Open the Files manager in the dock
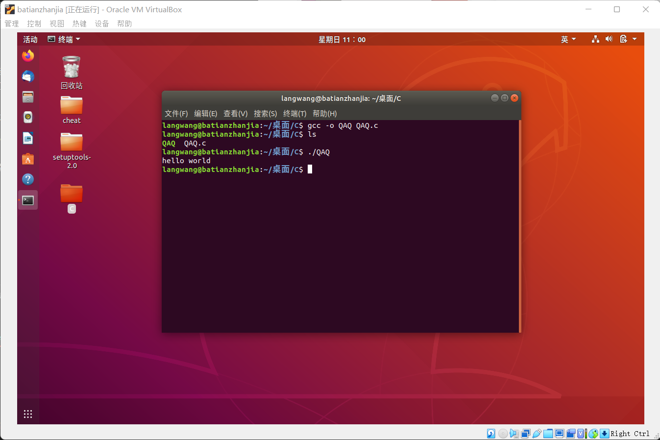660x440 pixels. pyautogui.click(x=28, y=97)
